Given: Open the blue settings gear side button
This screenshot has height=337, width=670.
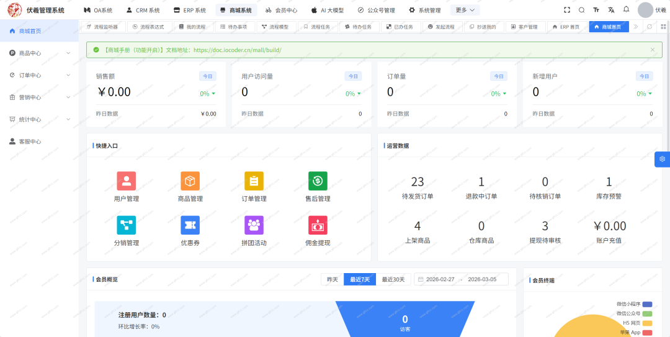Looking at the screenshot, I should [x=663, y=159].
